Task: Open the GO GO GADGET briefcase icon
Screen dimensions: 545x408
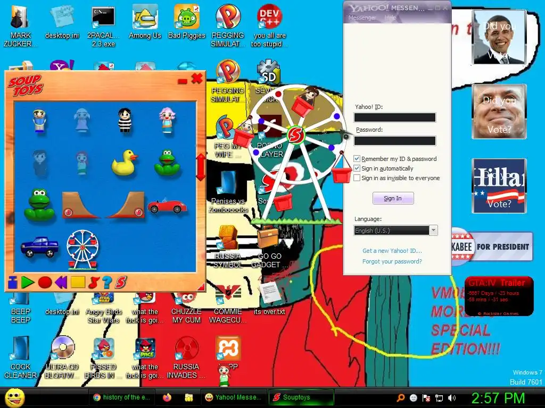Action: (x=269, y=247)
